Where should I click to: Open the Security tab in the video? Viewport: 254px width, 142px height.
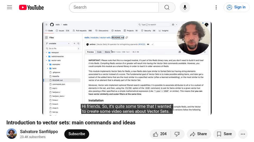click(x=148, y=31)
